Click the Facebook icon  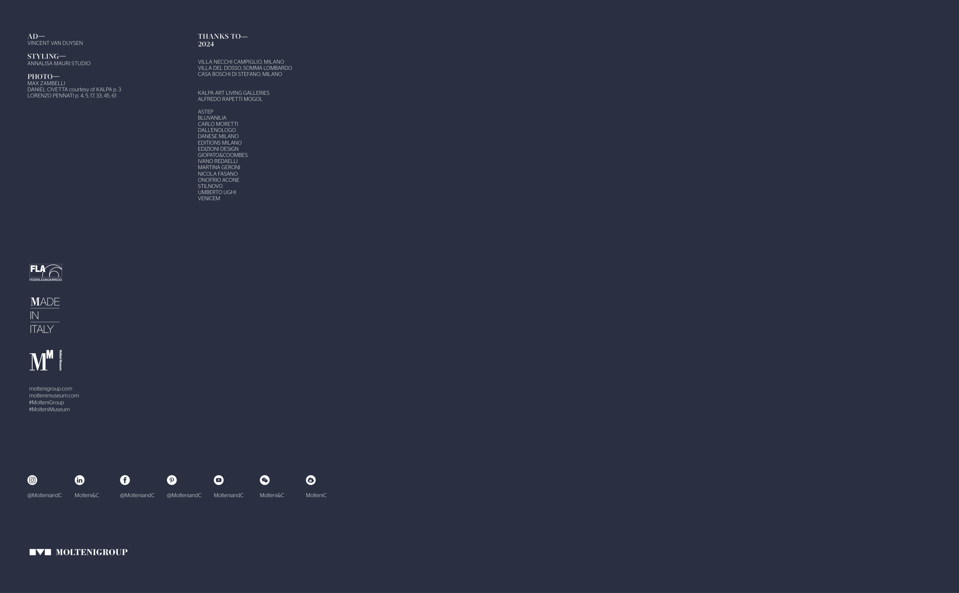pyautogui.click(x=125, y=480)
